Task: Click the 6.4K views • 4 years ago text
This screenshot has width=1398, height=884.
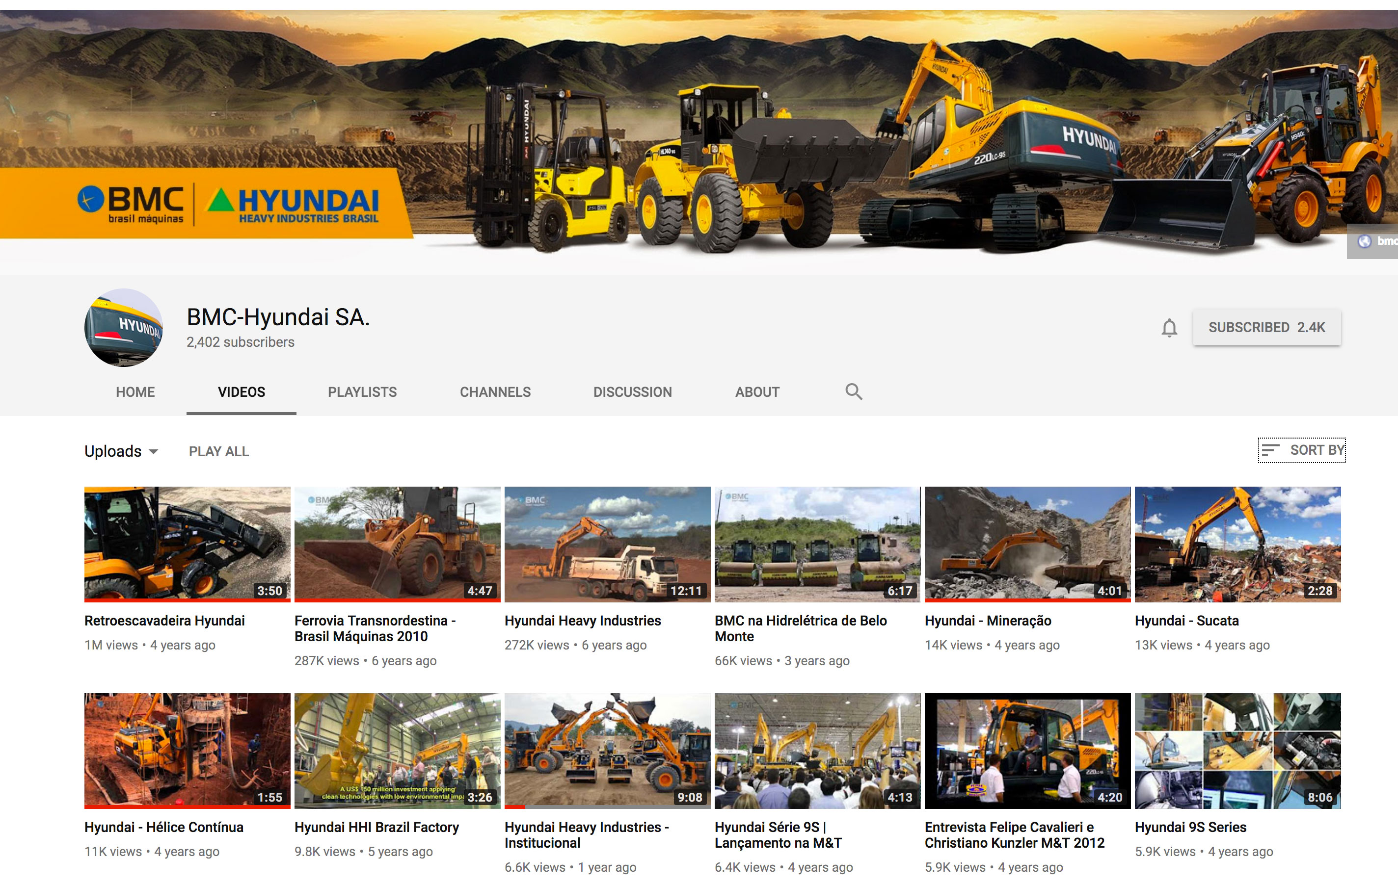Action: (x=784, y=867)
